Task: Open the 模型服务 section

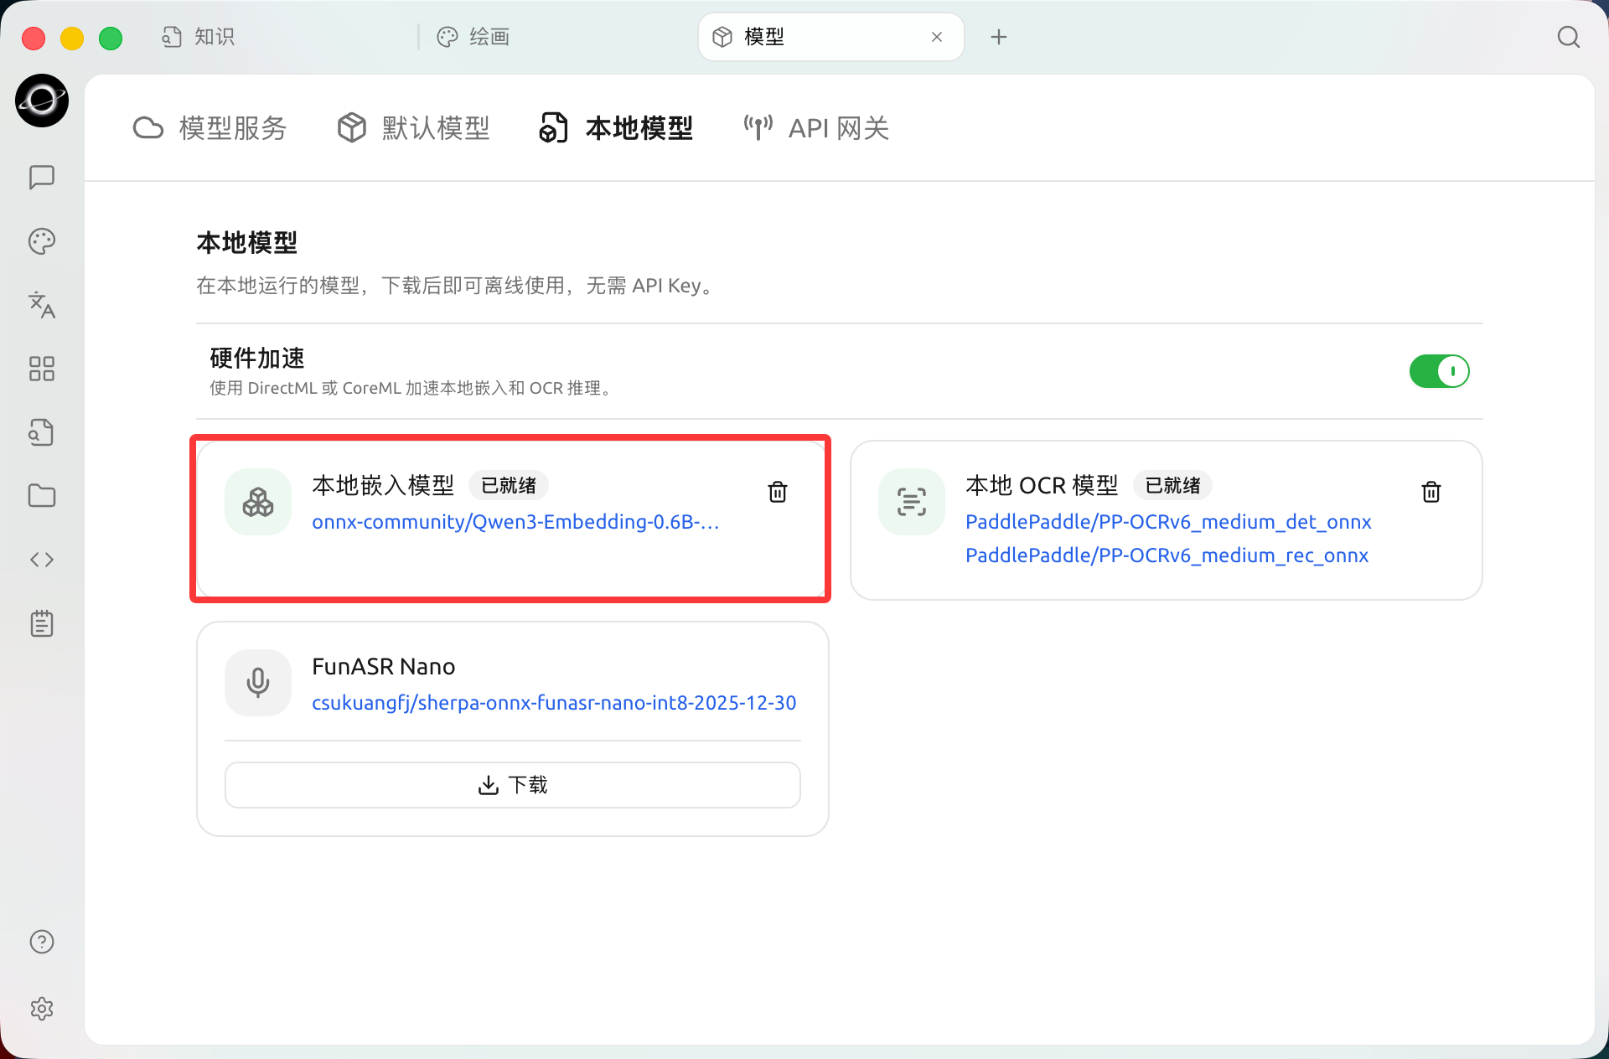Action: click(x=210, y=128)
